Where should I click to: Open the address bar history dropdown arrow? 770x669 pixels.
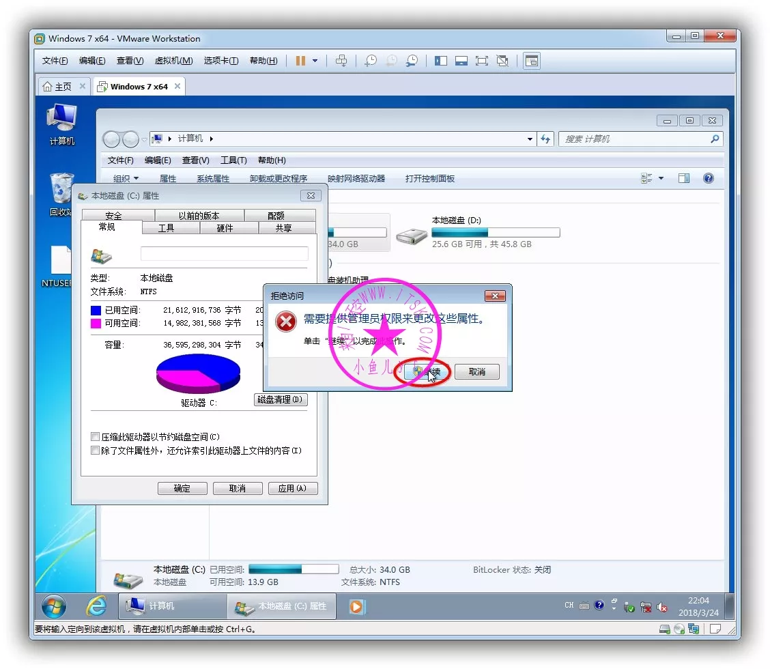point(530,139)
